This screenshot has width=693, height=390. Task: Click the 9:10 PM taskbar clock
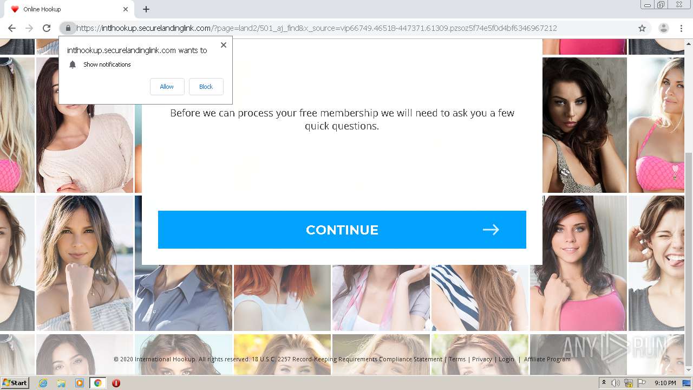pos(665,383)
